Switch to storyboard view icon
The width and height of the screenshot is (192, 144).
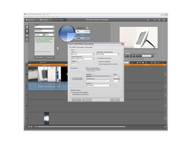[x=152, y=62]
